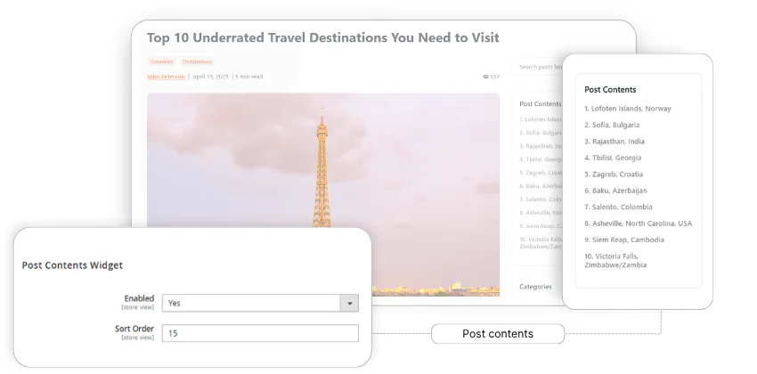Click Salento, Colombia contents item
Image resolution: width=757 pixels, height=374 pixels.
[x=617, y=207]
